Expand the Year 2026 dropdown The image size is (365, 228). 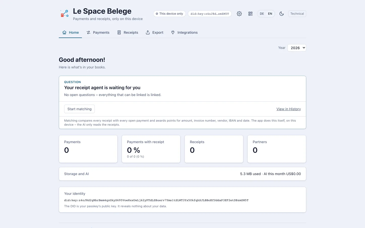[x=297, y=48]
